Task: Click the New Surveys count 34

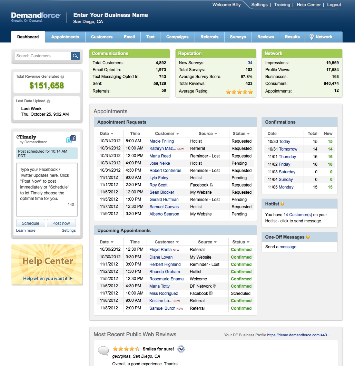Action: tap(250, 63)
